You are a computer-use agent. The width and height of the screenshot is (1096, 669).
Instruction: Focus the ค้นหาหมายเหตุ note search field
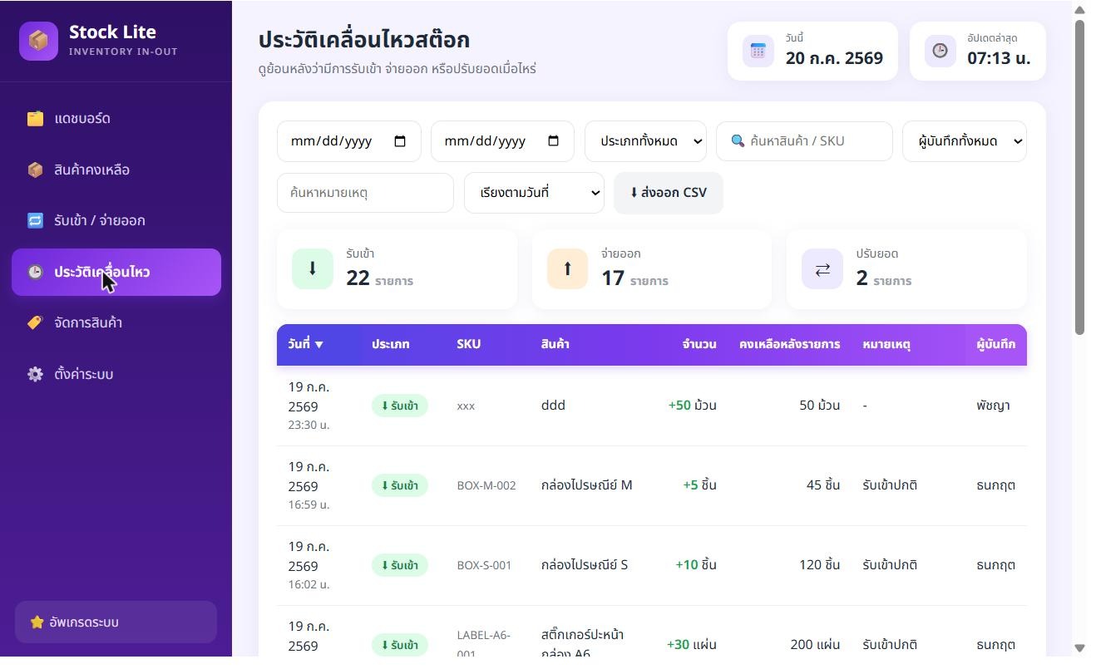[365, 193]
